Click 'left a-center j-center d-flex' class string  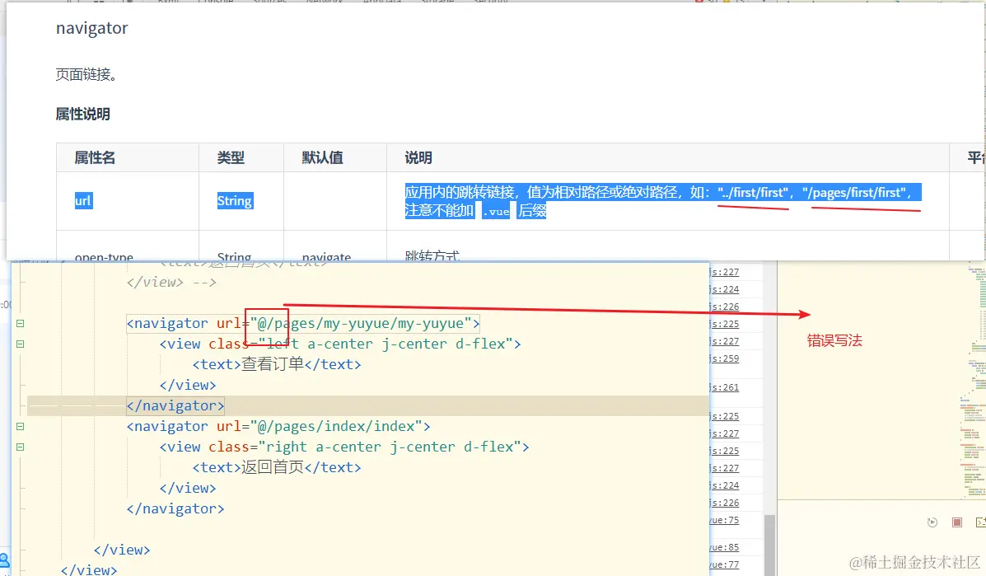click(x=386, y=344)
